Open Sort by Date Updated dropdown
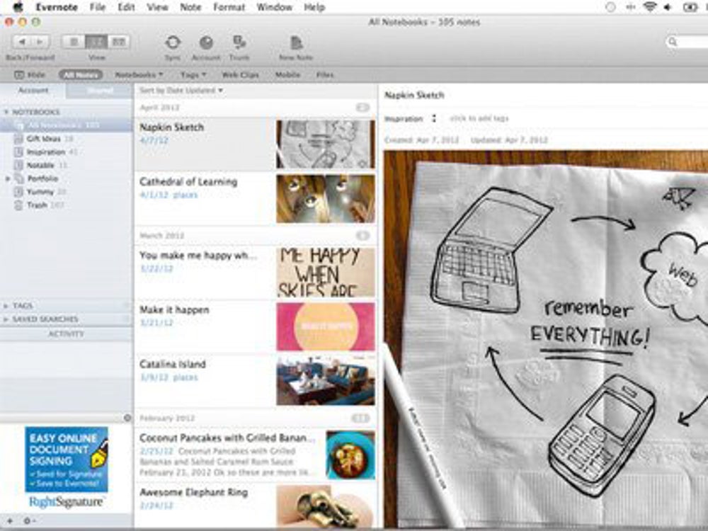Image resolution: width=708 pixels, height=531 pixels. (181, 91)
